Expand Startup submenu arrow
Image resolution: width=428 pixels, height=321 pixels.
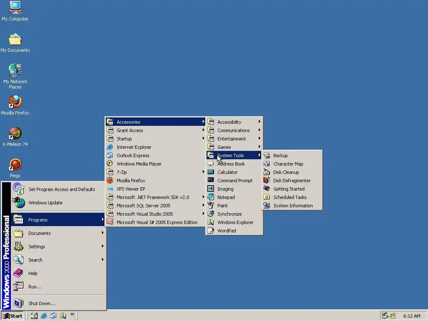[x=204, y=138]
